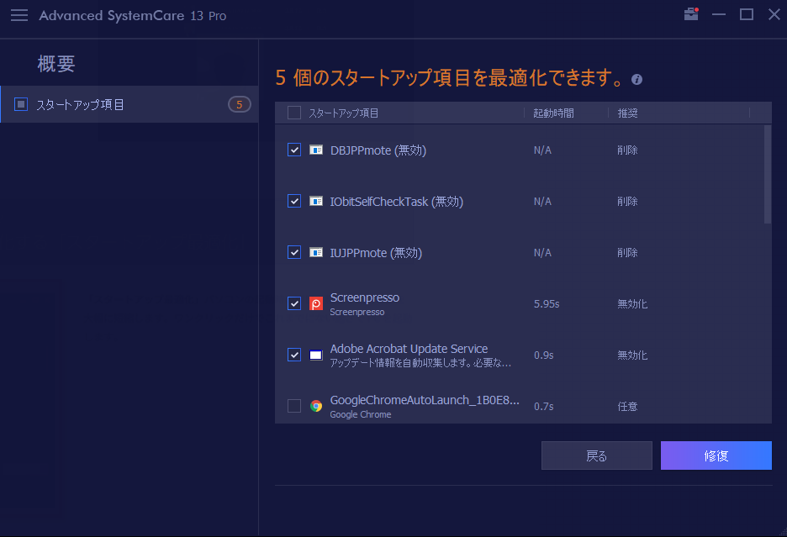This screenshot has height=537, width=787.
Task: Click the アップデート情報 description text
Action: pyautogui.click(x=420, y=363)
